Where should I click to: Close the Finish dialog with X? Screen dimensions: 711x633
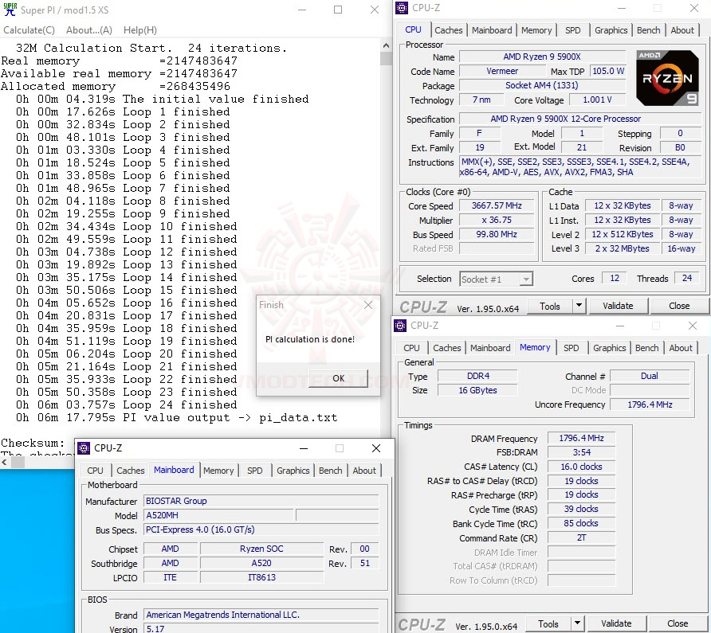368,305
